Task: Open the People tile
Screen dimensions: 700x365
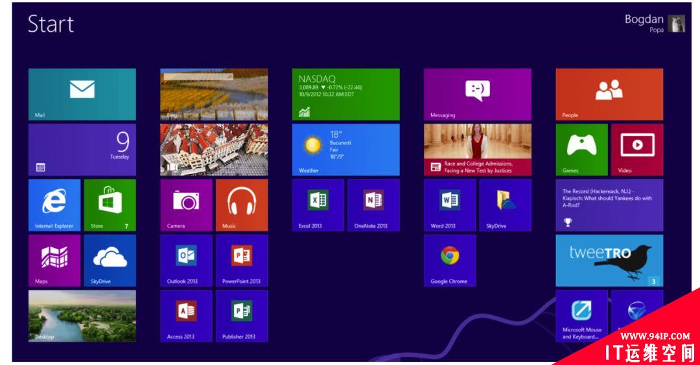Action: [x=609, y=94]
